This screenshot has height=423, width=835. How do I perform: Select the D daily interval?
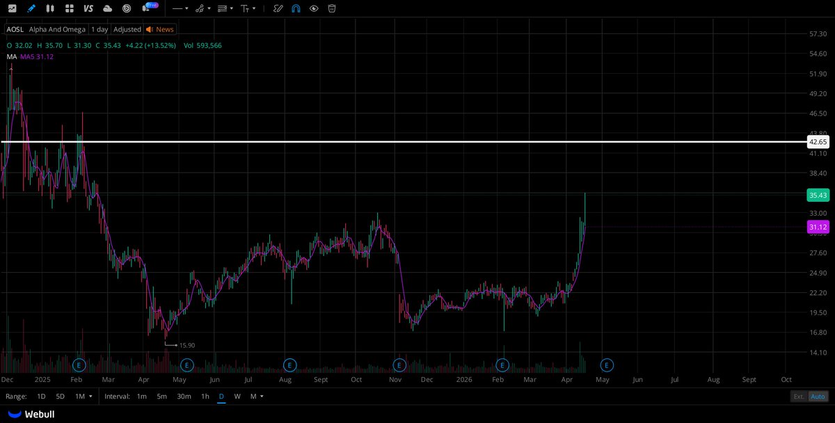pos(221,397)
